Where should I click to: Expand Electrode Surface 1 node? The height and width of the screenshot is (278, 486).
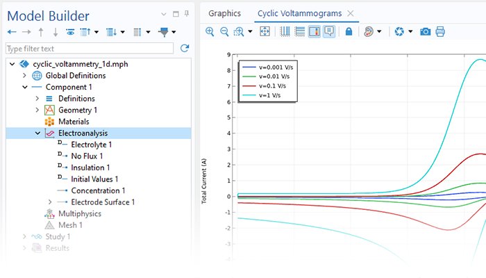[50, 202]
